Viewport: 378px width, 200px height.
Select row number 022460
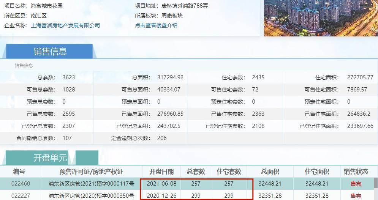(x=21, y=184)
